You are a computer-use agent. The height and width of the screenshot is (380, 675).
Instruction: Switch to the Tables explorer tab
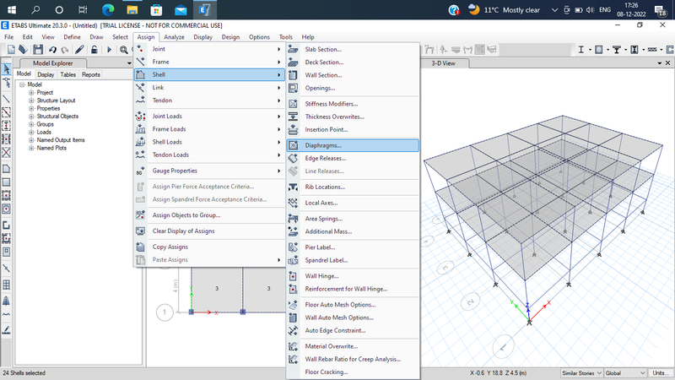pos(68,74)
